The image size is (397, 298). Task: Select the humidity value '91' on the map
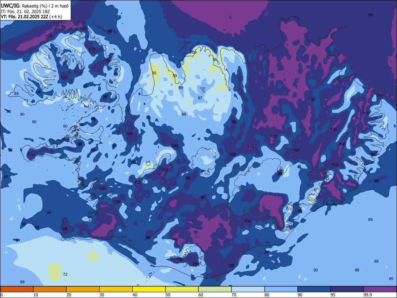[x=18, y=240]
